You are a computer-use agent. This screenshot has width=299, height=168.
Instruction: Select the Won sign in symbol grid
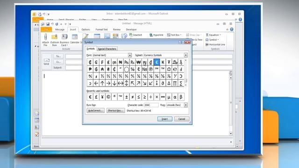(x=138, y=62)
